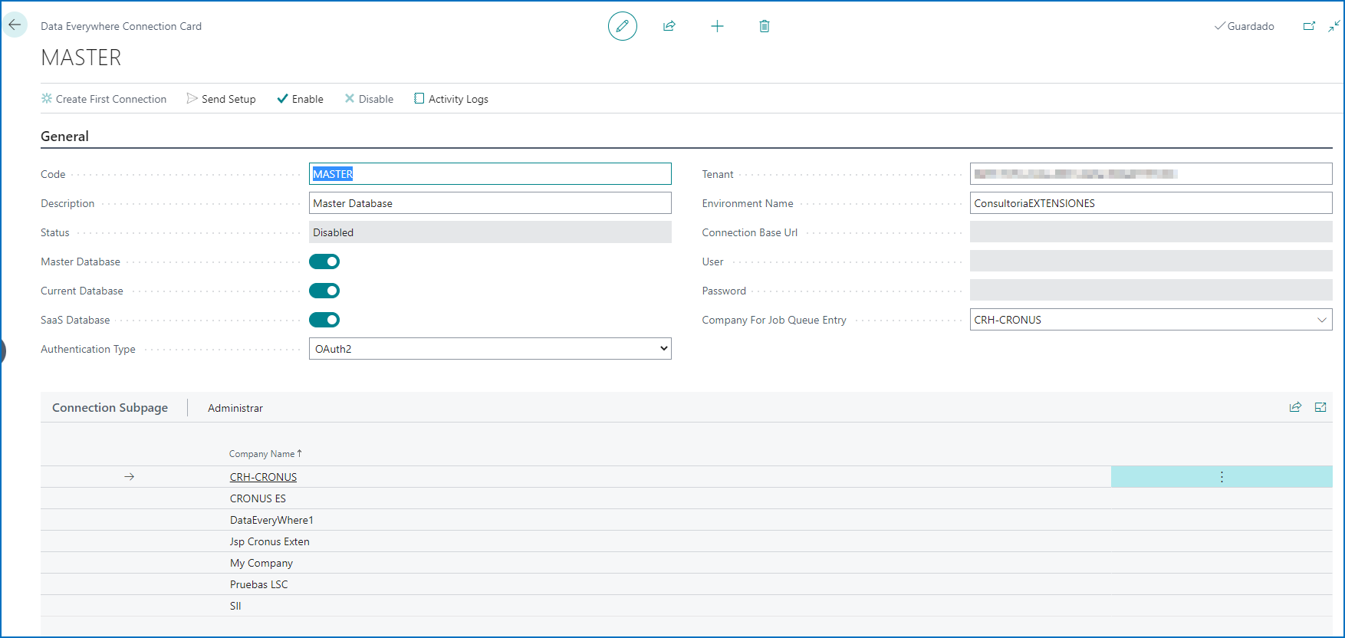
Task: Click Data Everywhere Connection Card caption
Action: tap(121, 26)
